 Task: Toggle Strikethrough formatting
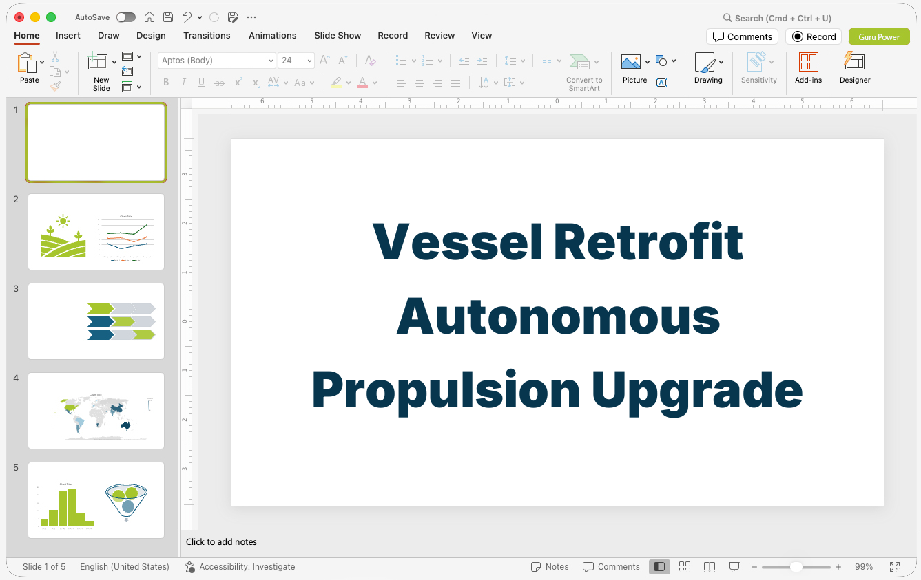click(220, 83)
